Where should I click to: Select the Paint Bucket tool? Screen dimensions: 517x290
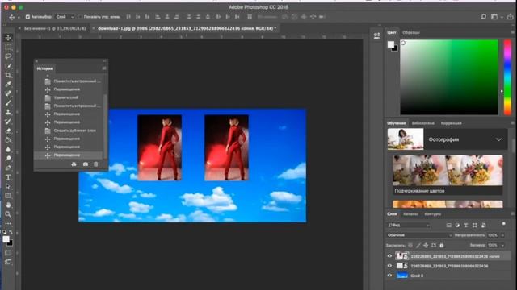(x=8, y=140)
